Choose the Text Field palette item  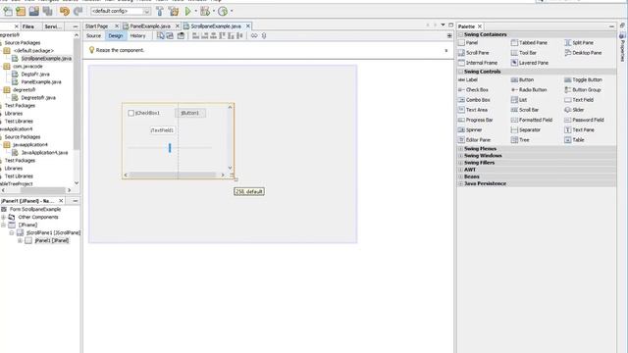tap(579, 100)
